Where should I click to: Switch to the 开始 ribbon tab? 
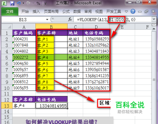point(25,11)
